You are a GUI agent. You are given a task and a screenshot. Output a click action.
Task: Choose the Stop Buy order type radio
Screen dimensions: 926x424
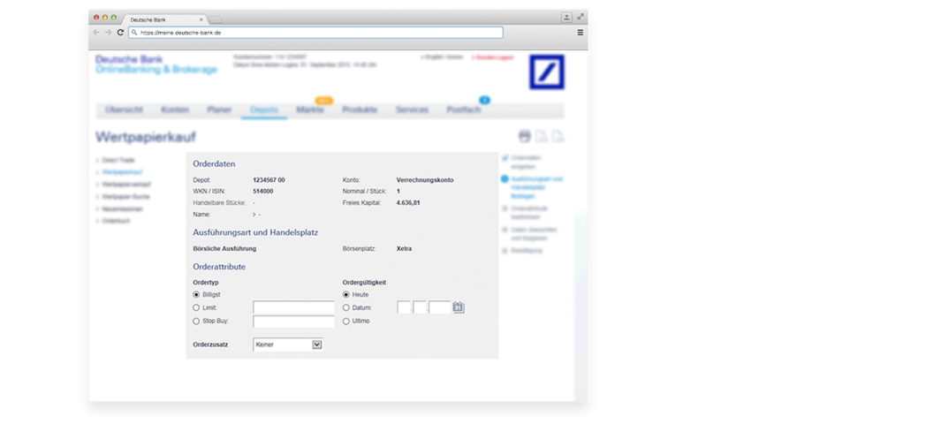pos(196,322)
